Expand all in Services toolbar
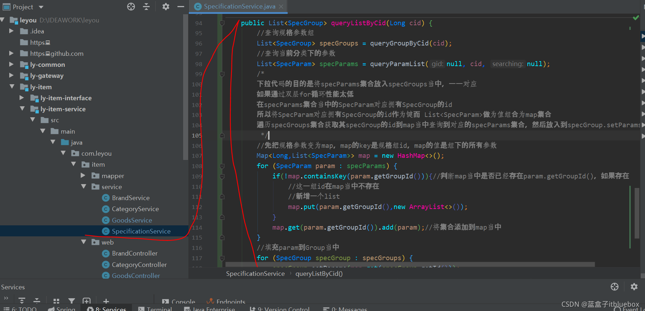This screenshot has height=311, width=645. pos(22,301)
